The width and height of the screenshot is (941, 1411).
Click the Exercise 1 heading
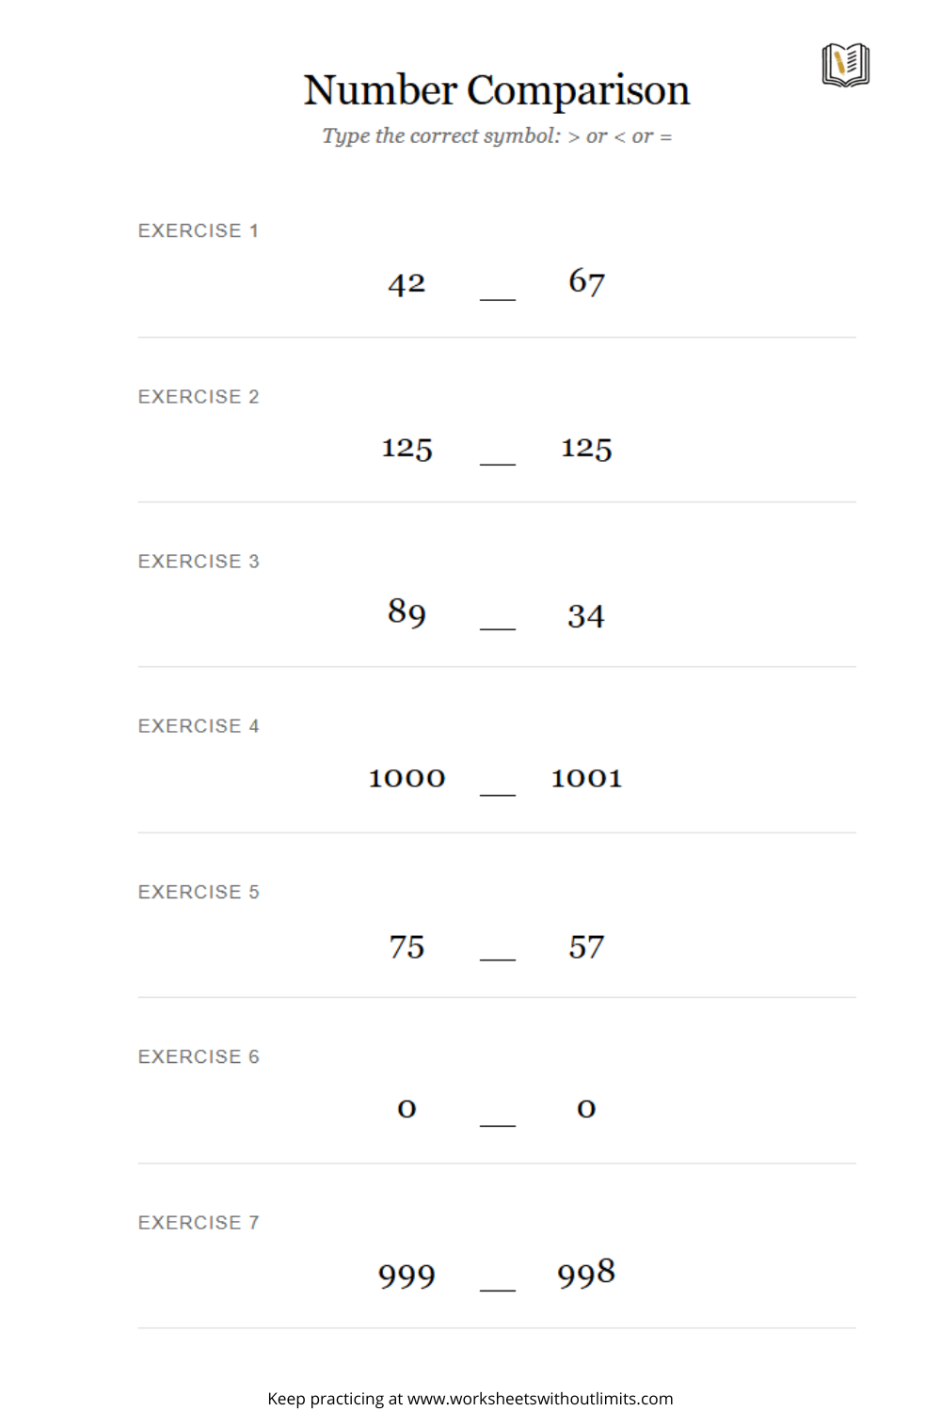[199, 231]
